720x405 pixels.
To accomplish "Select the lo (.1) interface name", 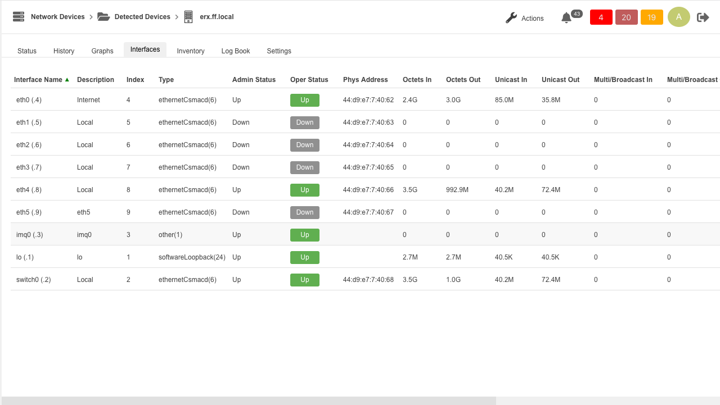I will pos(25,257).
